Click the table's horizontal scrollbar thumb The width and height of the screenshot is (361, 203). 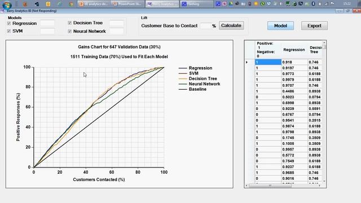point(270,186)
